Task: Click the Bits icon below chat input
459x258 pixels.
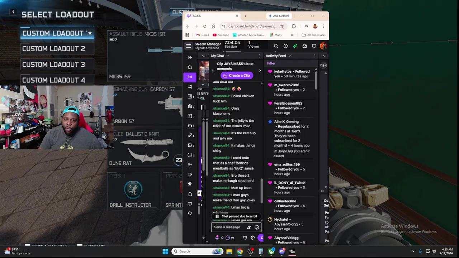Action: (217, 238)
